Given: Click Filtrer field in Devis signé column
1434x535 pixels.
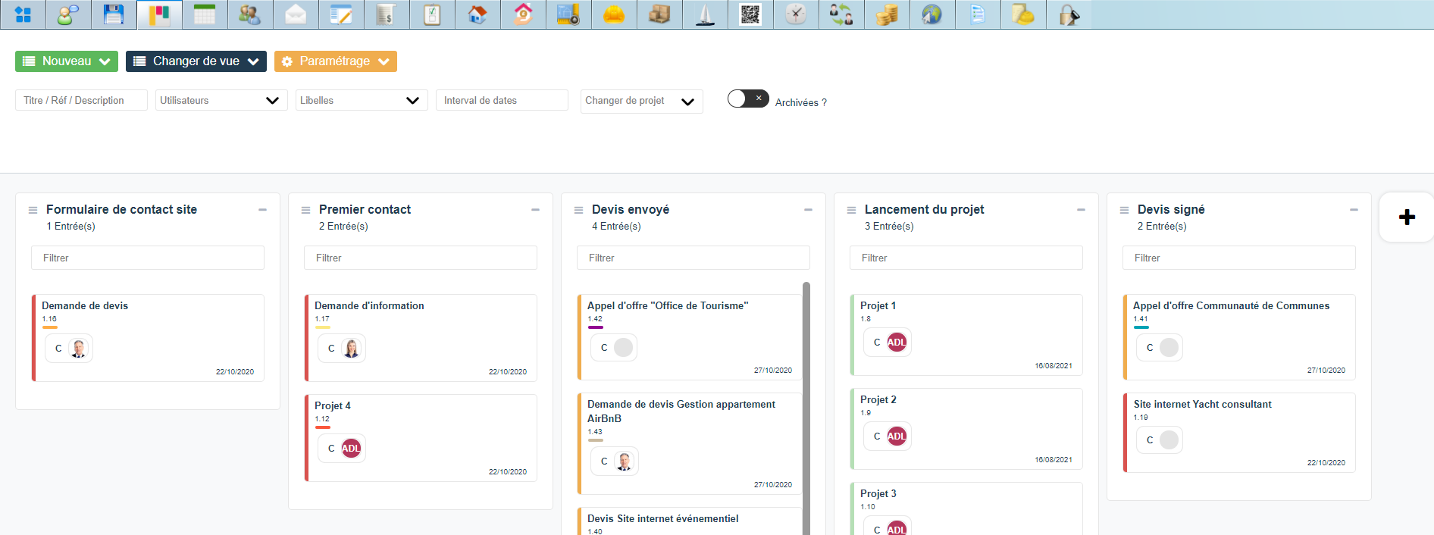Looking at the screenshot, I should click(x=1239, y=258).
